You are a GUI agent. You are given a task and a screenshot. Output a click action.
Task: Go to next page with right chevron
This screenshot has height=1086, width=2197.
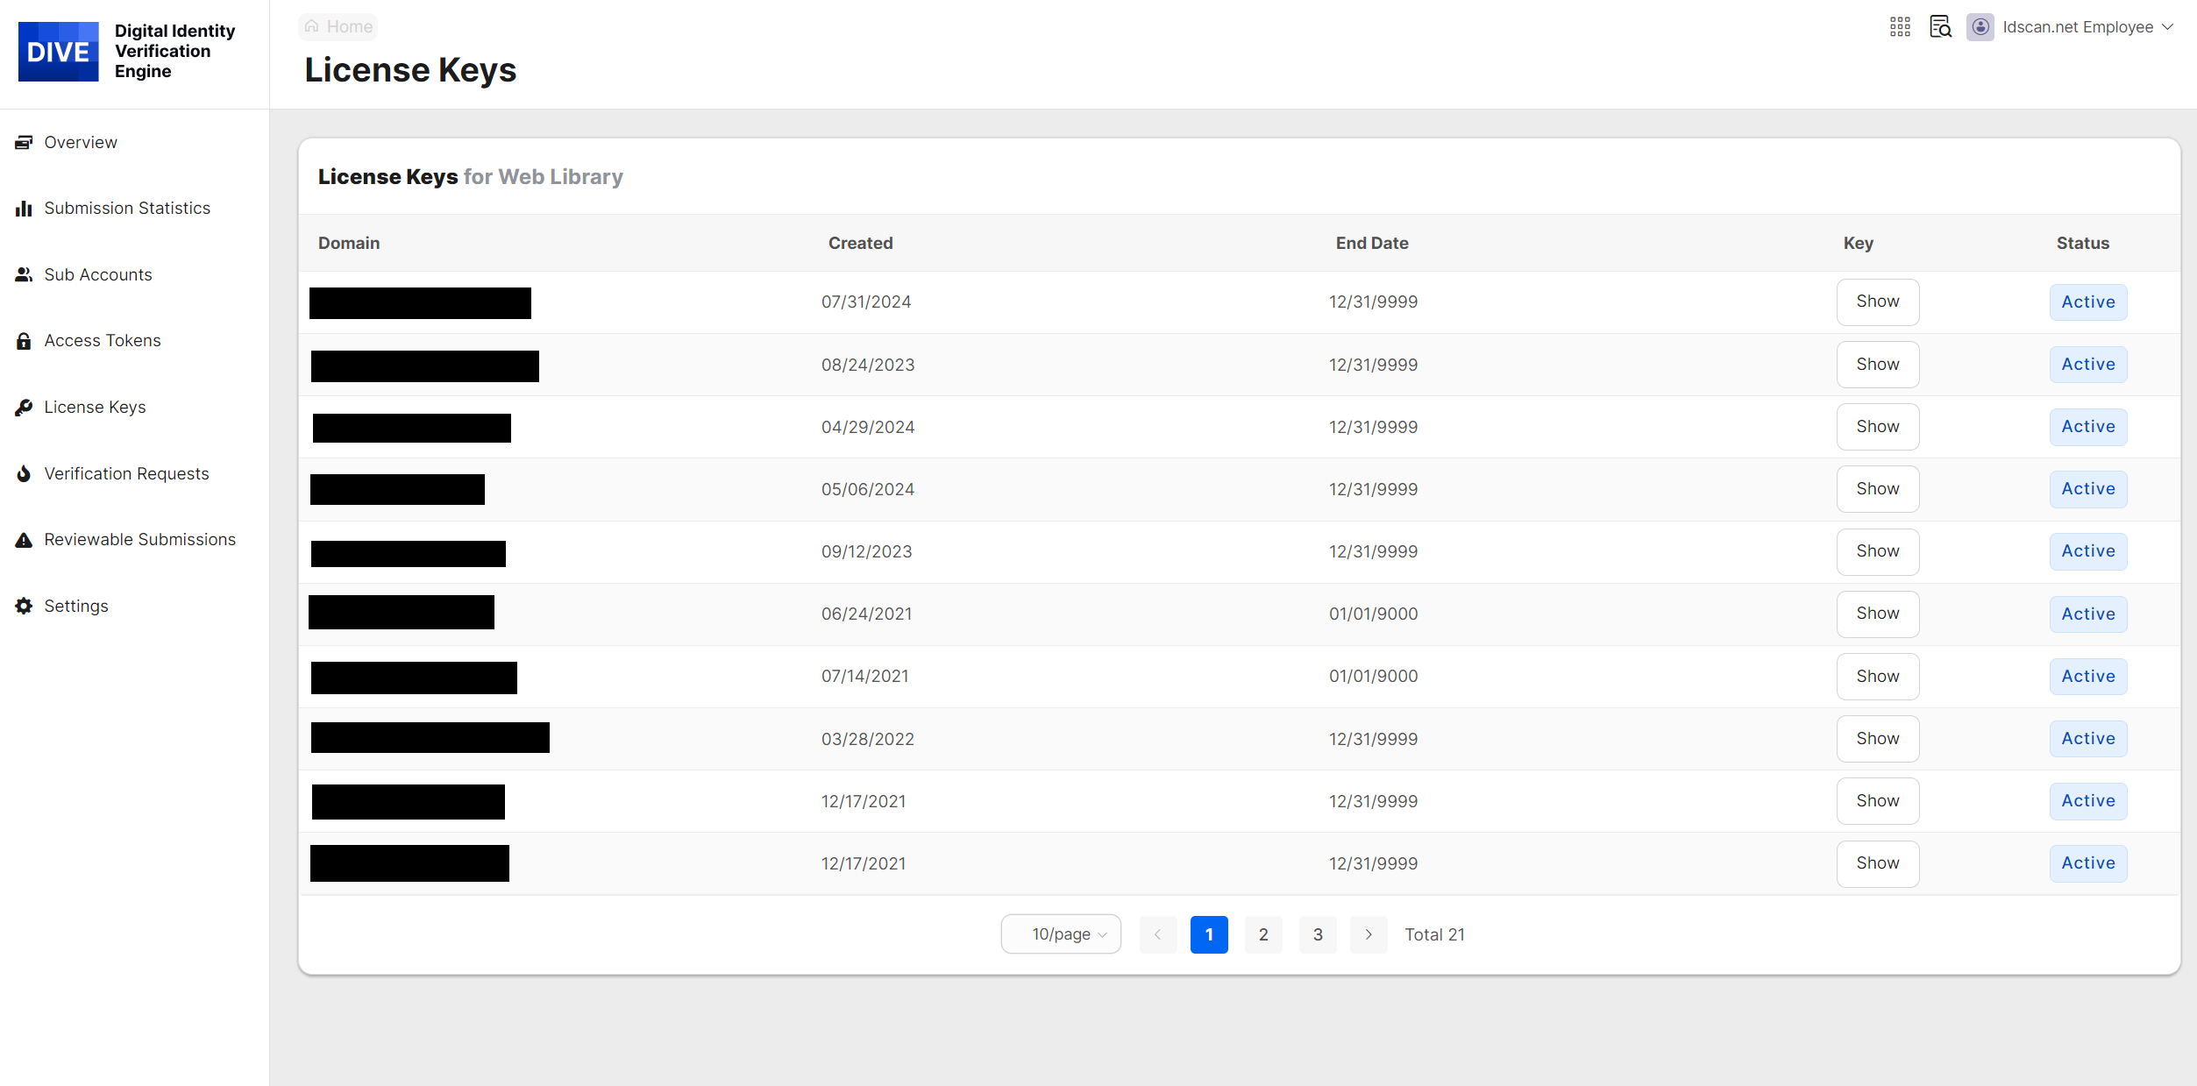1369,934
